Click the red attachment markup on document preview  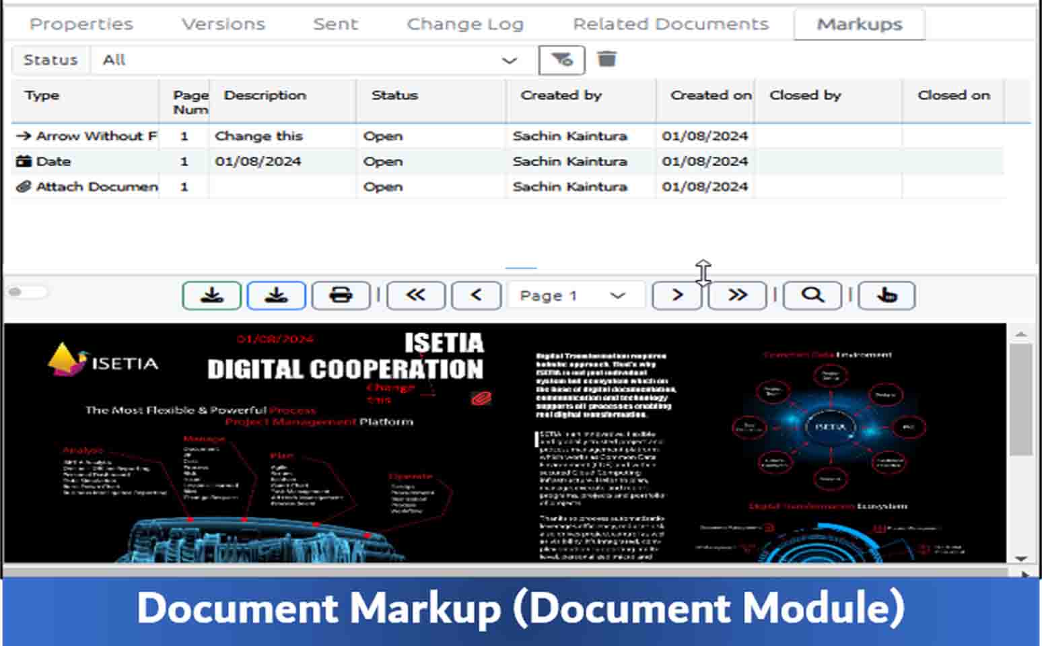click(481, 398)
